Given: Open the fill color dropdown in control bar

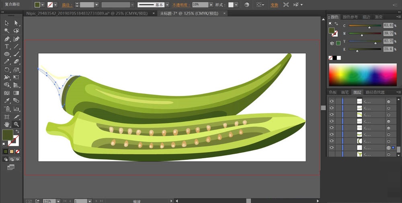Looking at the screenshot, I should [x=43, y=5].
